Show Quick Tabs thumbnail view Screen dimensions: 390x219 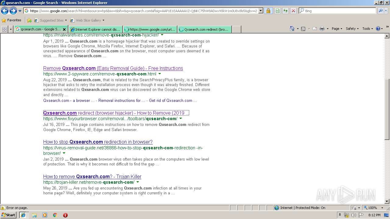pyautogui.click(x=4, y=29)
